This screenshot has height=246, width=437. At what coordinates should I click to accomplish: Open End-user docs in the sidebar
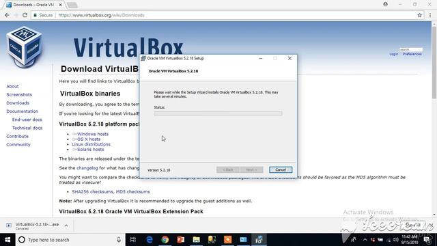27,120
